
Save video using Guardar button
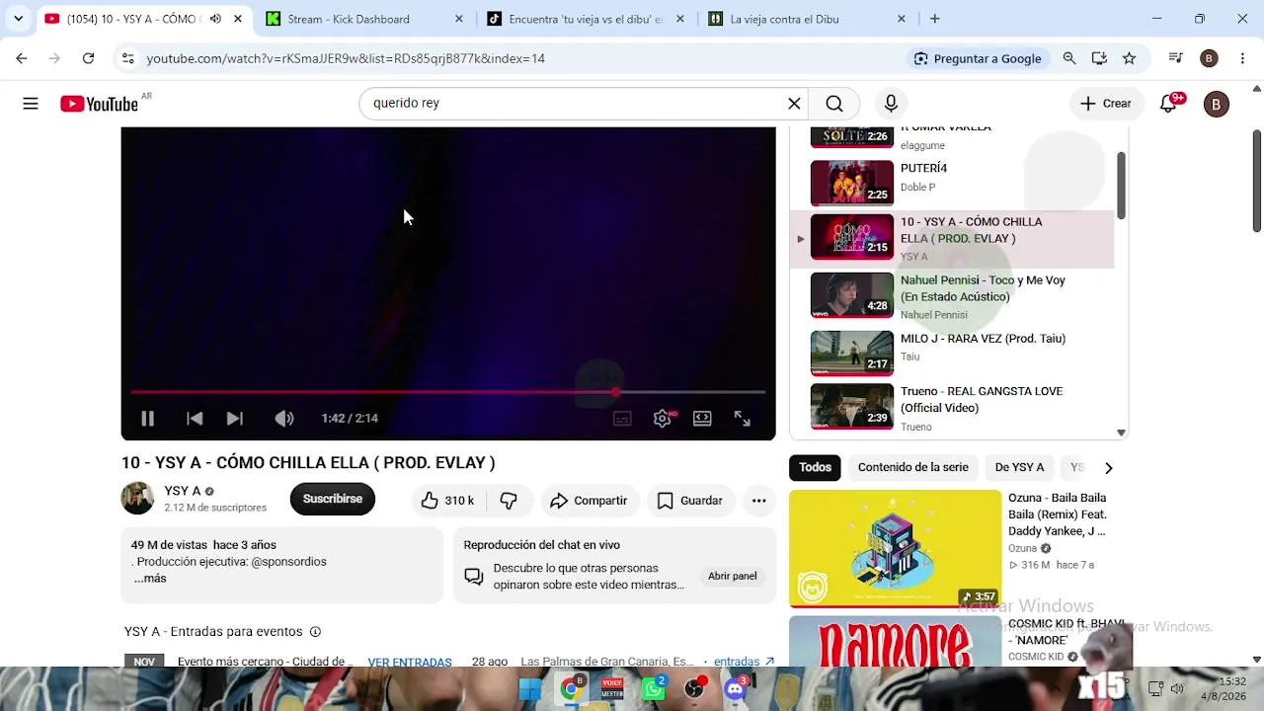[690, 501]
